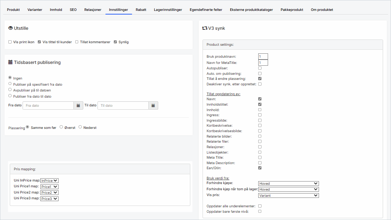
Task: Click the Til dato text field
Action: click(123, 106)
